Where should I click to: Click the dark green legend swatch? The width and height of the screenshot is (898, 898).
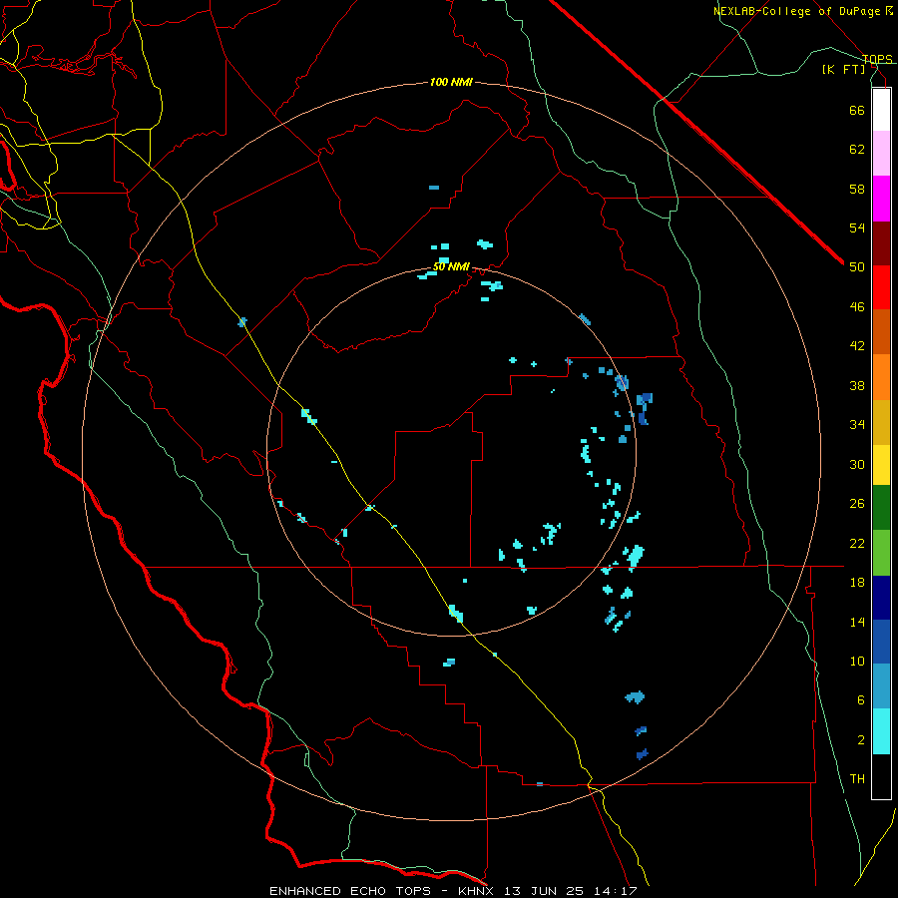pos(881,508)
